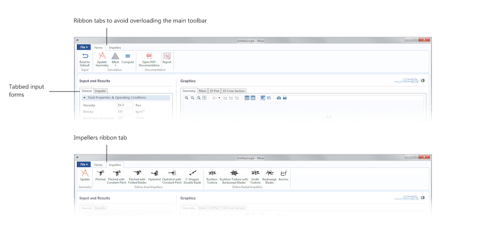Click Update Geometry in the Home ribbon

(102, 60)
